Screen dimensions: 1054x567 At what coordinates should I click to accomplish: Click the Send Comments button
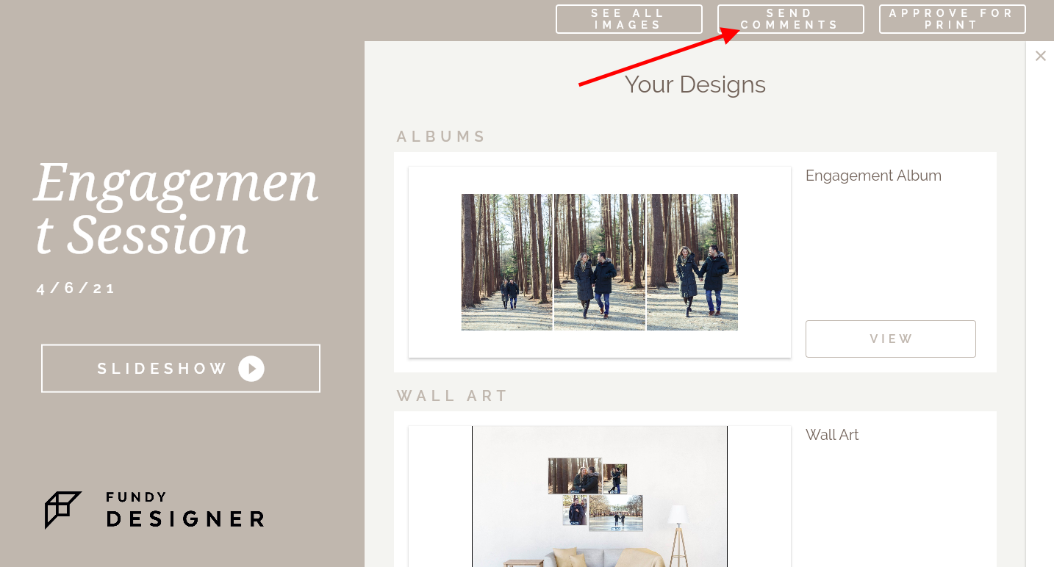pyautogui.click(x=791, y=19)
